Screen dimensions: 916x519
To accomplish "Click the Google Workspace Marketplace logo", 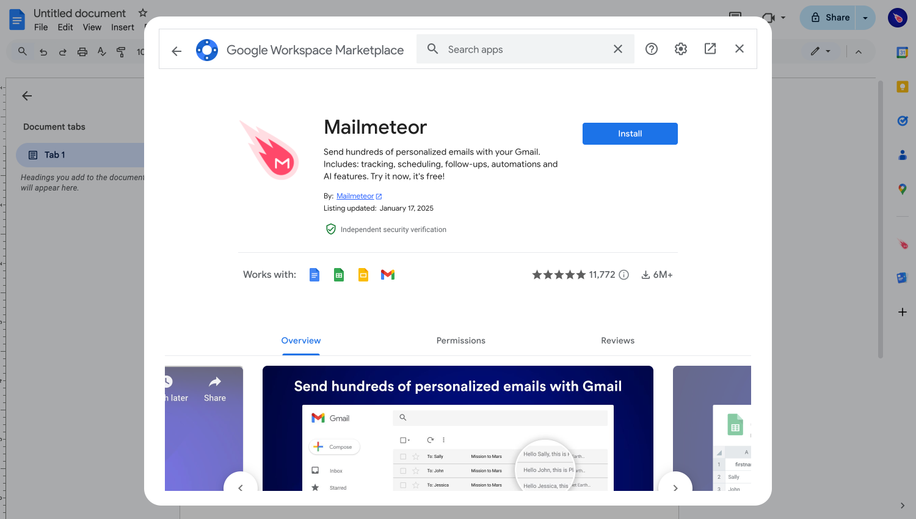I will 207,50.
